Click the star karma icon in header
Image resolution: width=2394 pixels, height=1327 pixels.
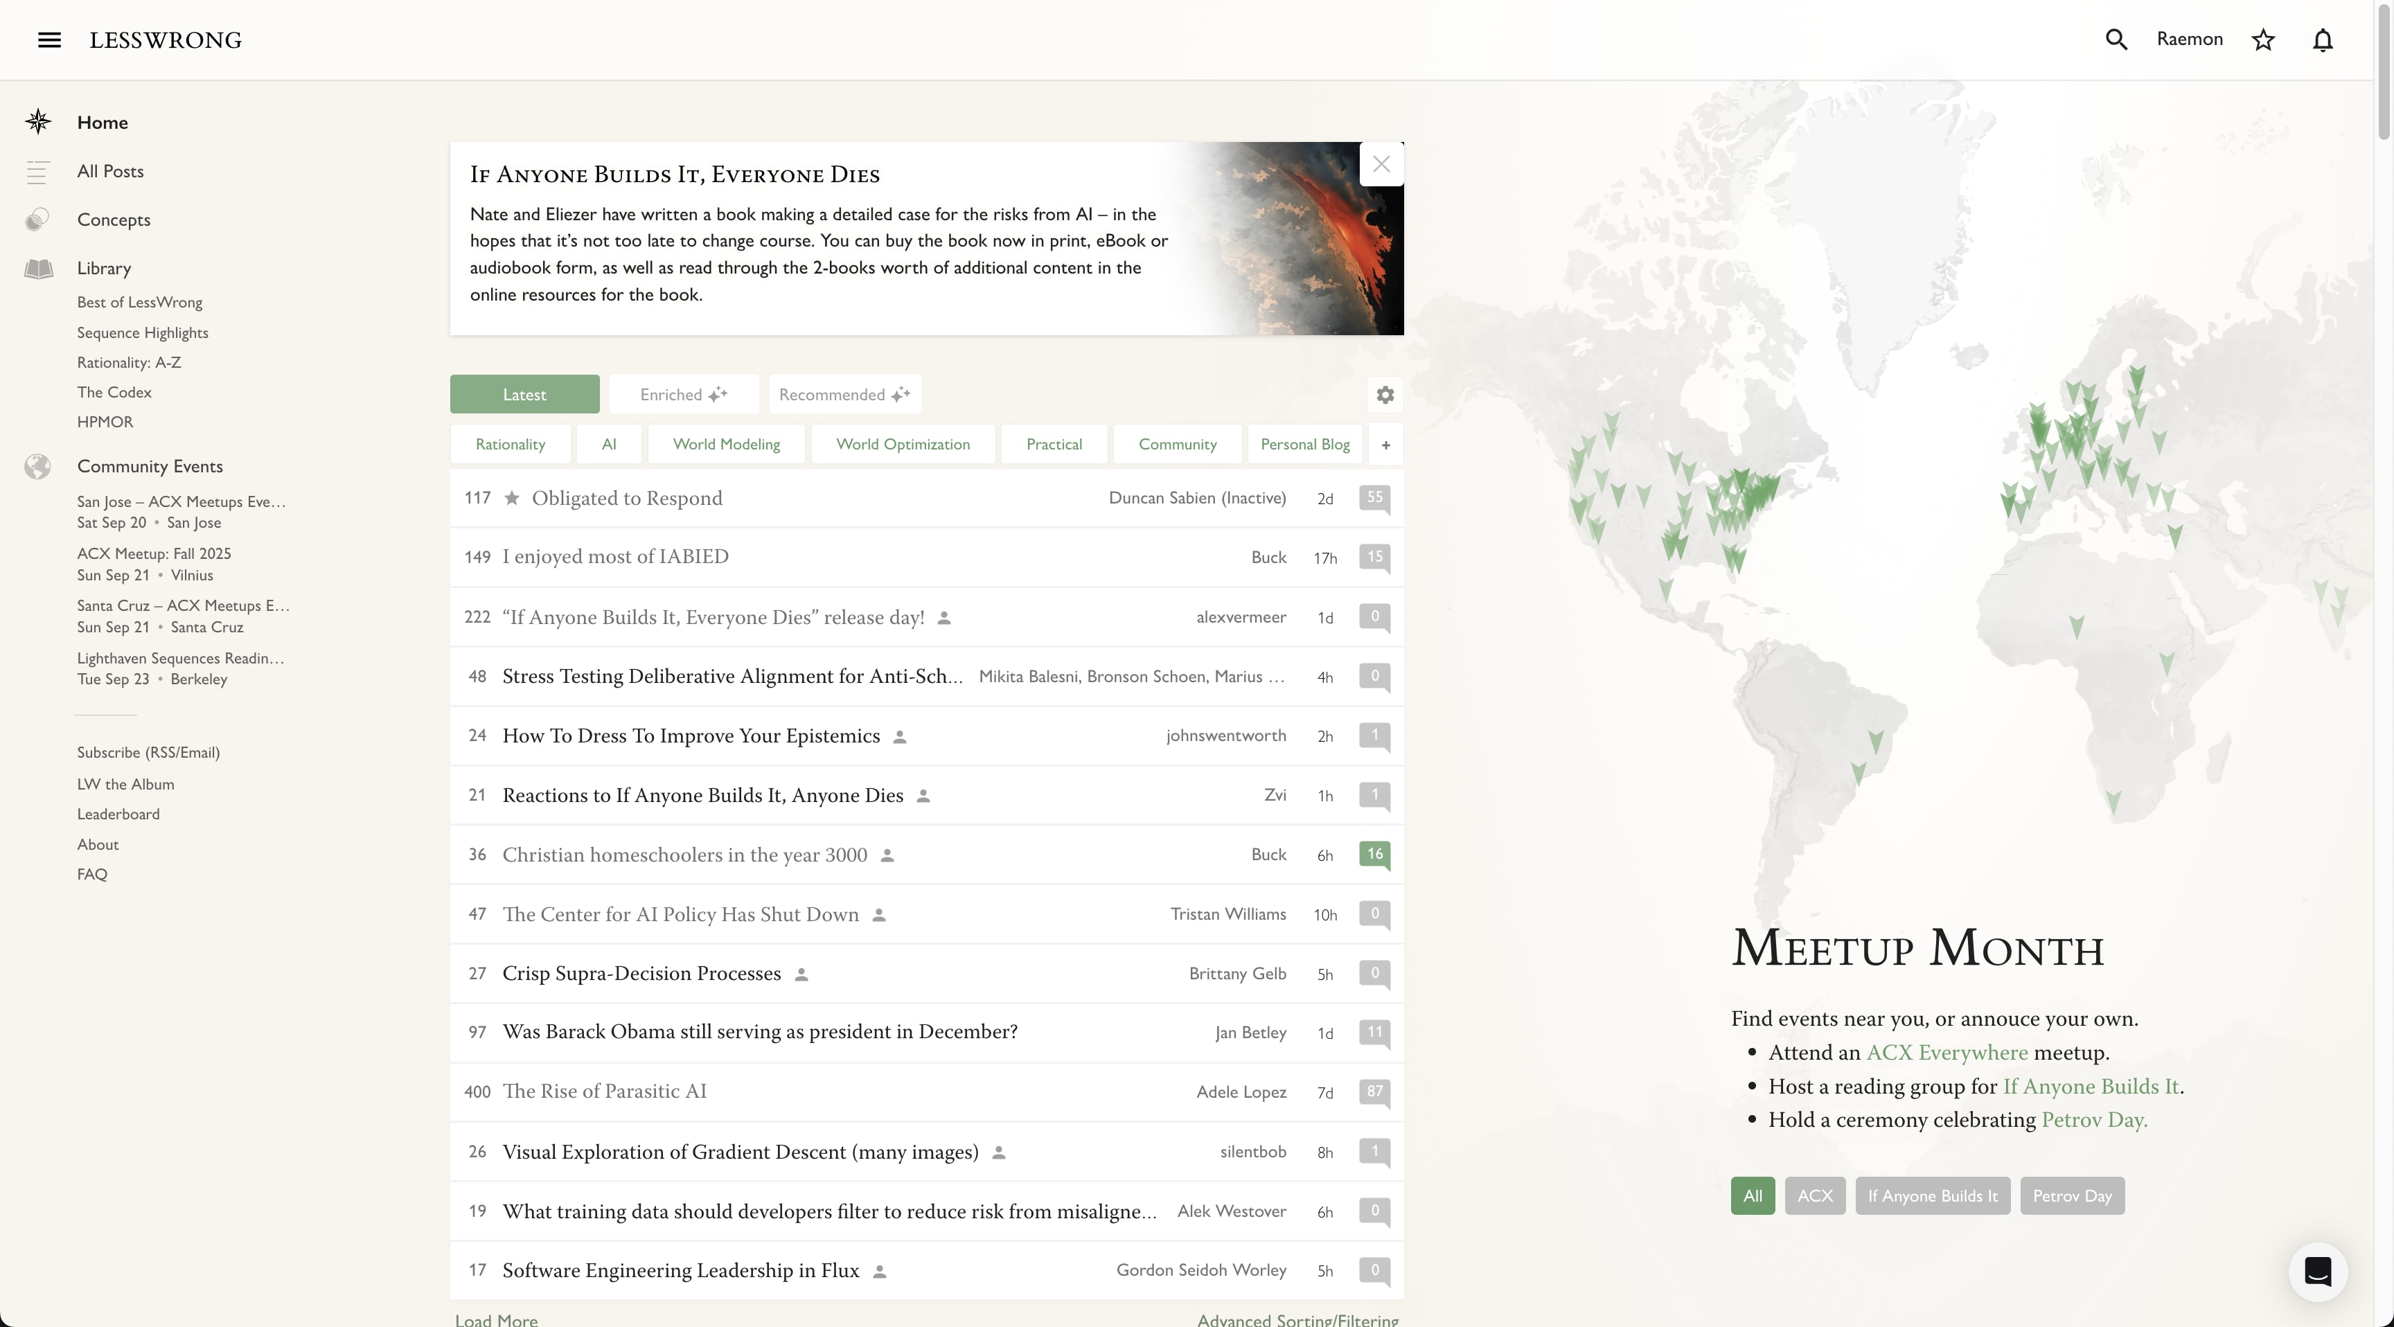[2263, 40]
